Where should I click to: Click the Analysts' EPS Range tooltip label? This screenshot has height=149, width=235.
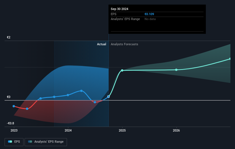point(125,19)
